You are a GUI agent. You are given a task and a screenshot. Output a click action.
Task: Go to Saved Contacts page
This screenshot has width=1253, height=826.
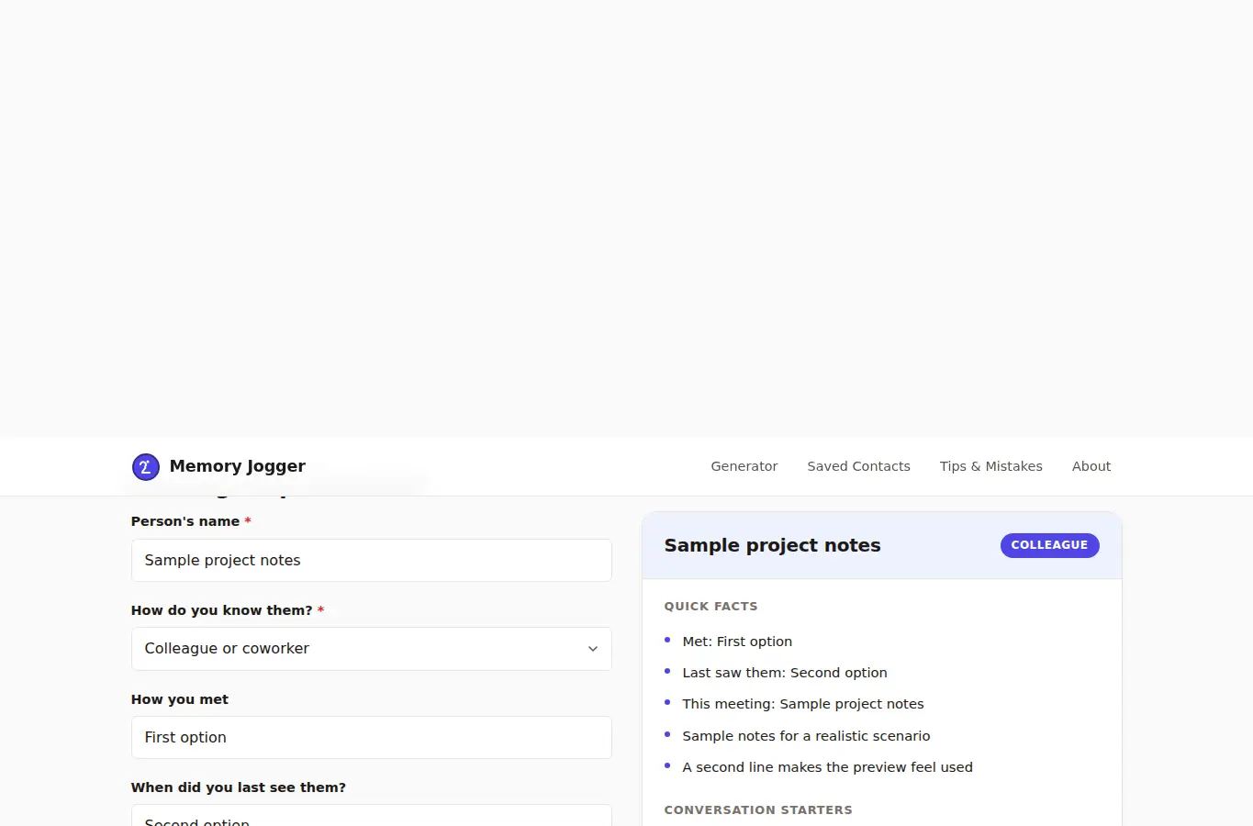[x=858, y=466]
